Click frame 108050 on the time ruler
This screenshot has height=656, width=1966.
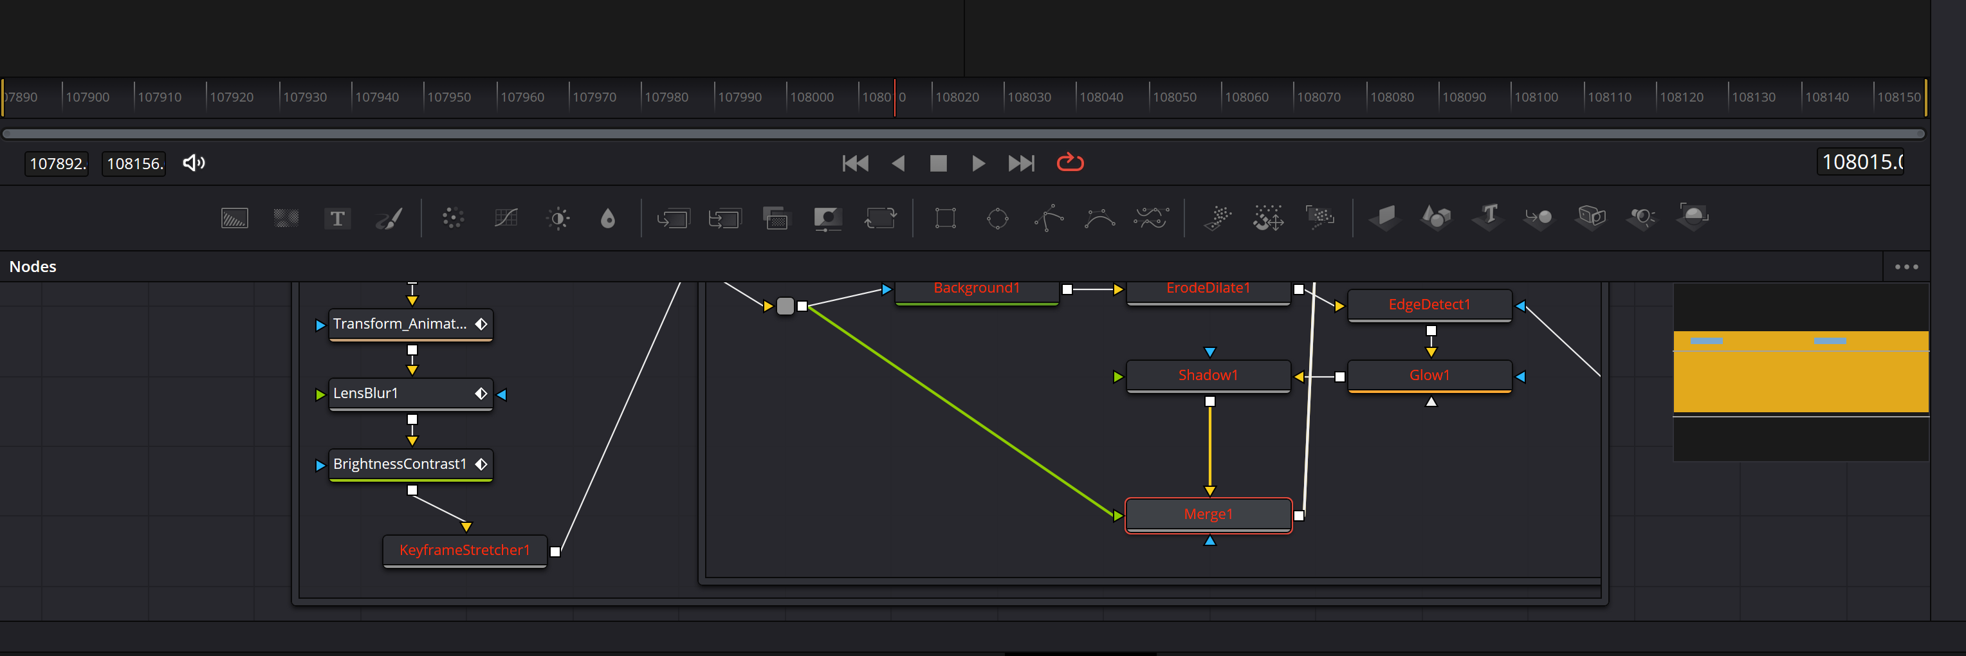pos(1174,97)
